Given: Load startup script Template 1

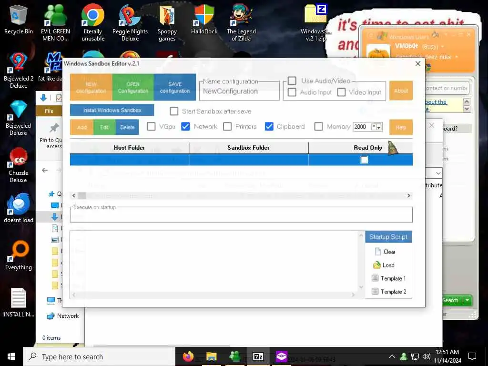Looking at the screenshot, I should 389,278.
